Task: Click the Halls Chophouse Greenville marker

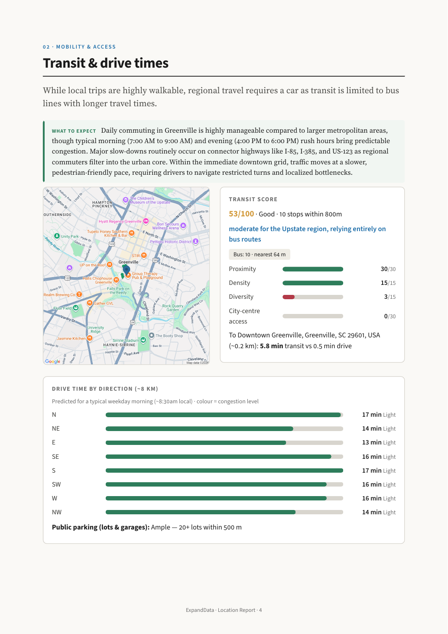Action: [x=116, y=280]
